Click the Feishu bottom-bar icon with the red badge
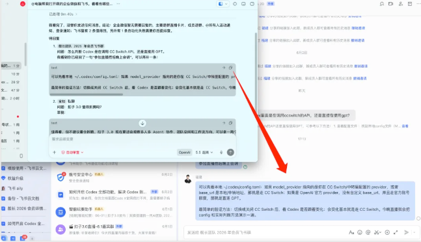 pos(23,238)
